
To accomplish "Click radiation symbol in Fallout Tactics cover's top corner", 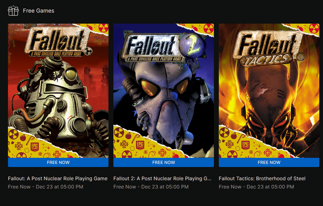I will pos(314,29).
